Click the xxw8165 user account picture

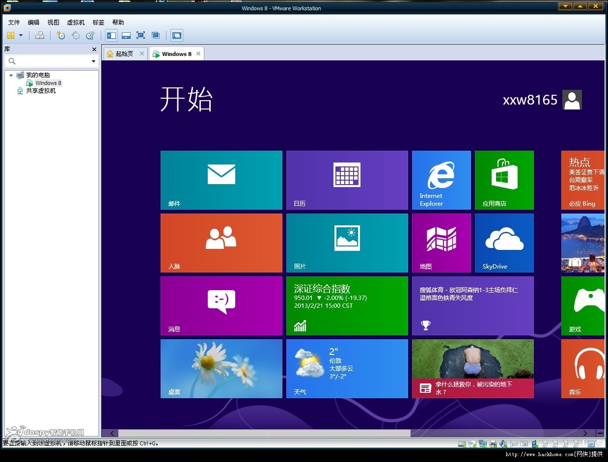coord(572,100)
